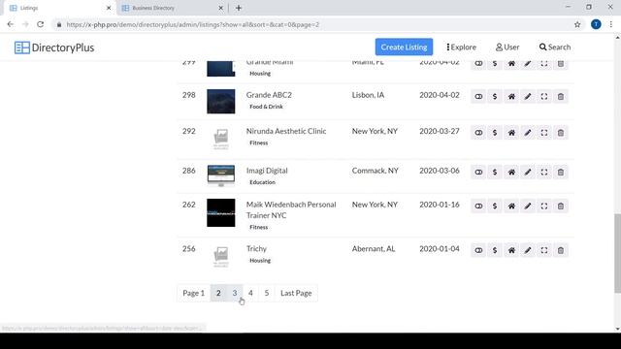
Task: Jump to Last Page in pagination
Action: (x=296, y=293)
